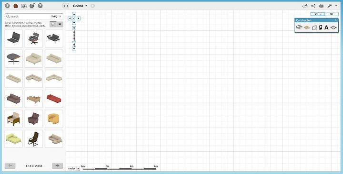Switch to 2D top-view thumbnail toggle
Image resolution: width=343 pixels, height=174 pixels.
pyautogui.click(x=60, y=24)
